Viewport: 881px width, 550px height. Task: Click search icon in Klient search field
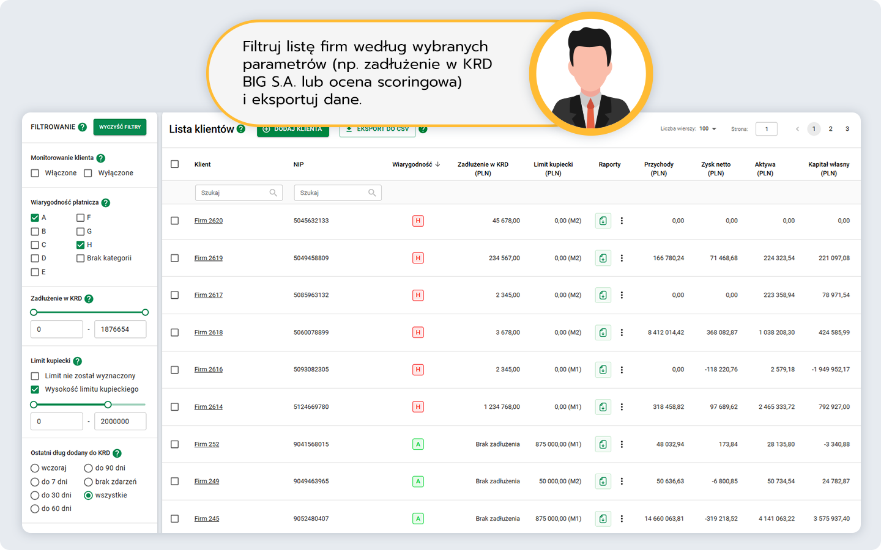(x=273, y=193)
